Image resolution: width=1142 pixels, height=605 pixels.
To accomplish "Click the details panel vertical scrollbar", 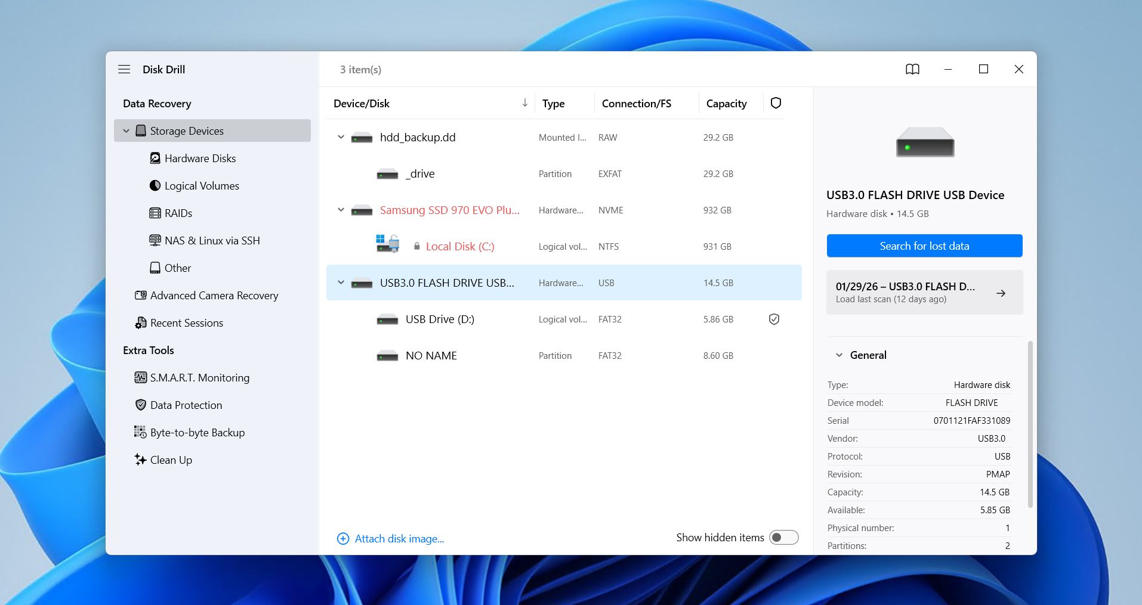I will [x=1030, y=423].
